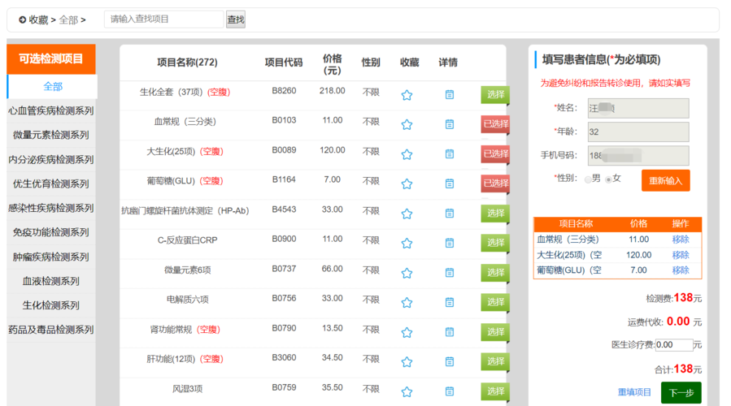Deselect the 葡萄糖(GLU) 已选择 button

[x=495, y=184]
